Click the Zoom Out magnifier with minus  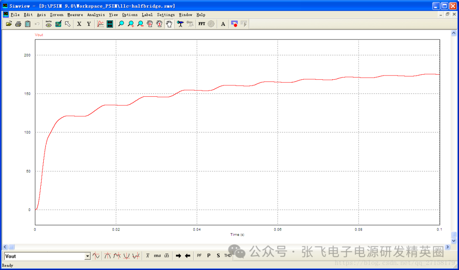tap(140, 24)
